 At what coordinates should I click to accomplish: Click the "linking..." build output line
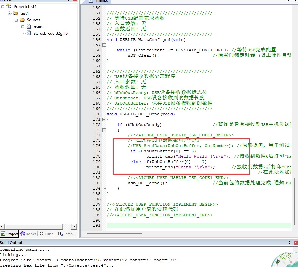click(13, 255)
